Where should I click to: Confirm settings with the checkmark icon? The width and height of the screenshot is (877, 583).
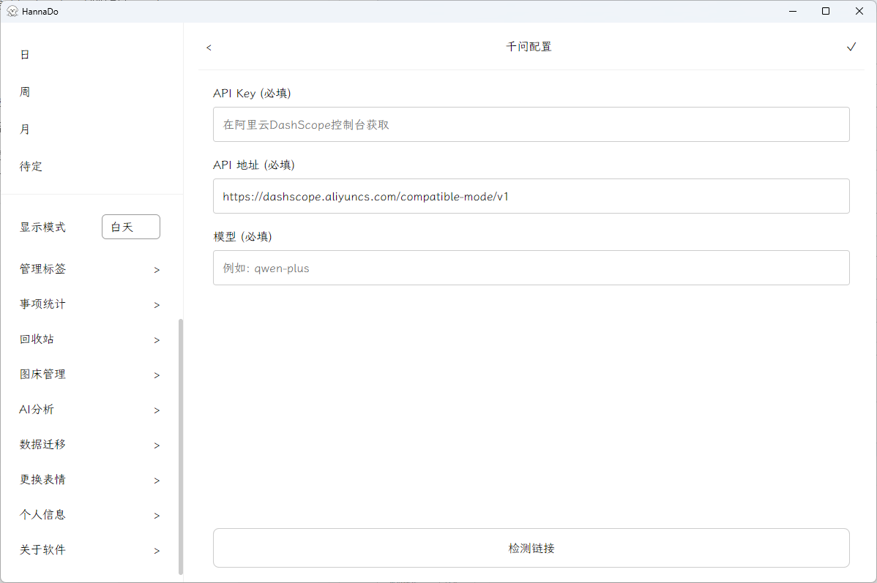[x=851, y=47]
